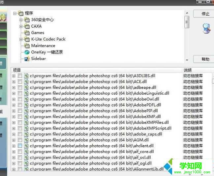Expand the AdobeXMP.dll row details
The height and width of the screenshot is (176, 214).
(14, 117)
